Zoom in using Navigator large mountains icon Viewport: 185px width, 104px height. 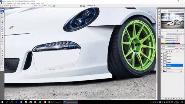[182, 31]
